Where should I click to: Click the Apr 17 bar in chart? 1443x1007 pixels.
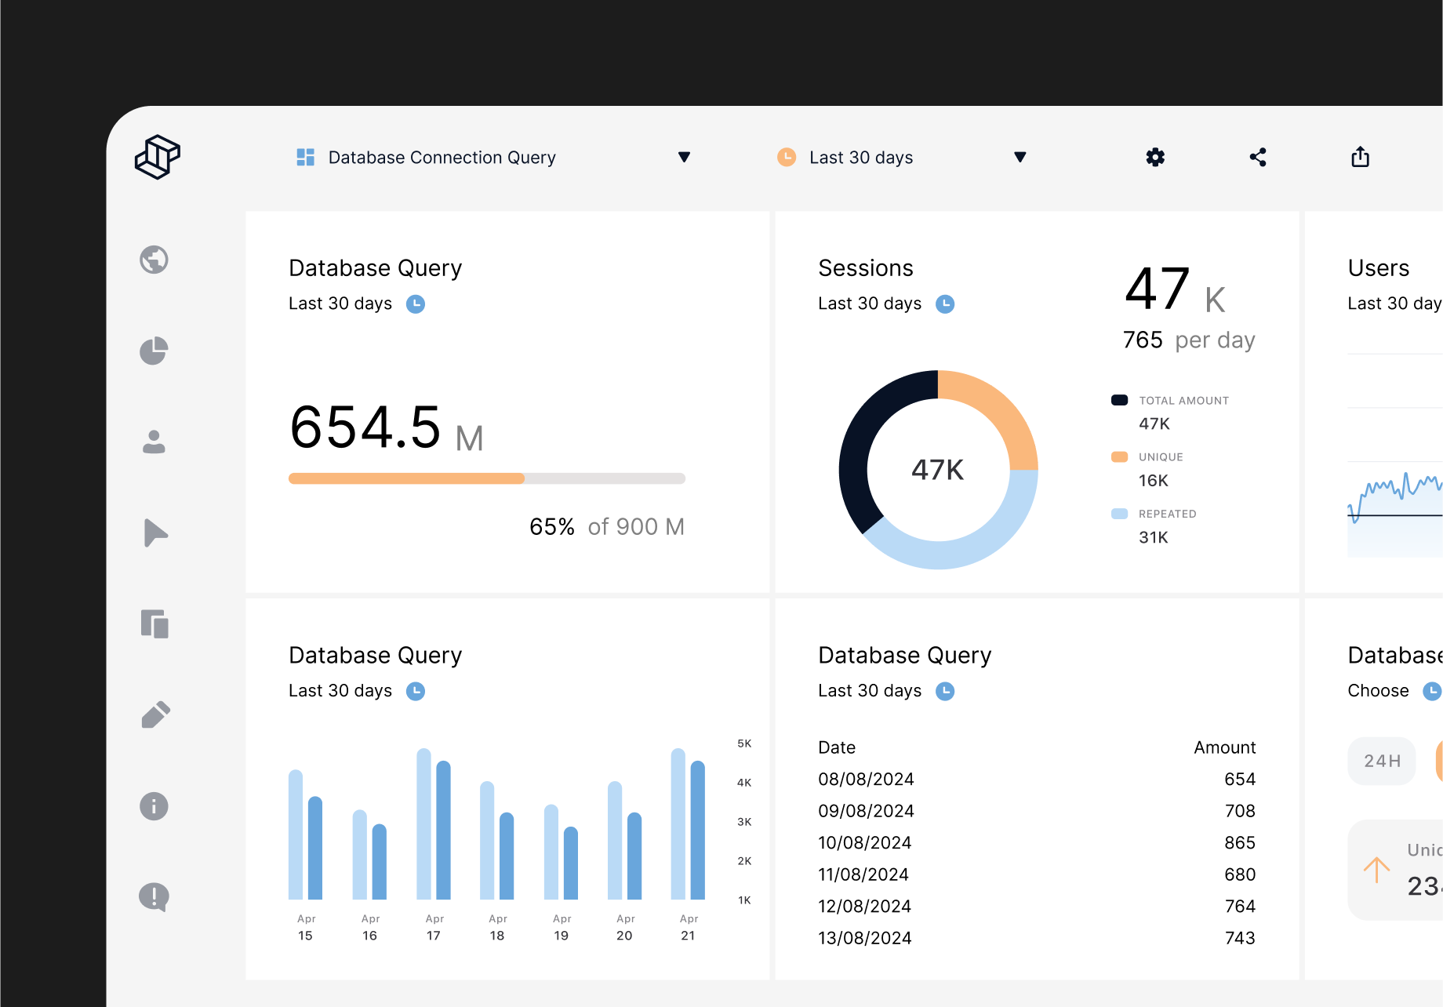[x=434, y=823]
